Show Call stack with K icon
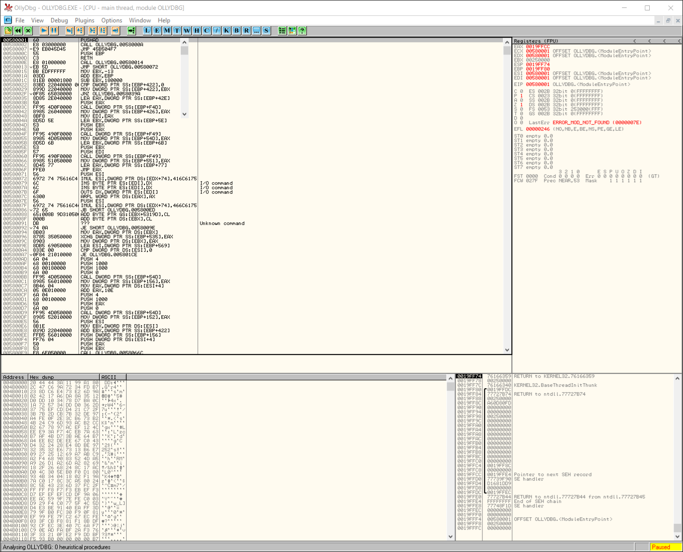The width and height of the screenshot is (683, 552). (227, 31)
